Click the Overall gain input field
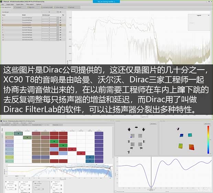Image resolution: width=213 pixels, height=193 pixels. click(49, 12)
